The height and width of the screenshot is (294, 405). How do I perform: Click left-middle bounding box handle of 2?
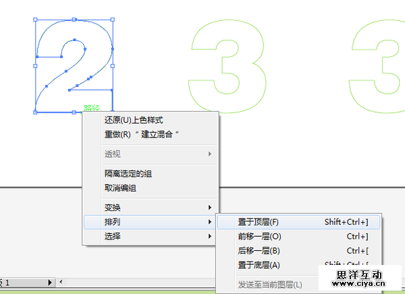tap(35, 66)
